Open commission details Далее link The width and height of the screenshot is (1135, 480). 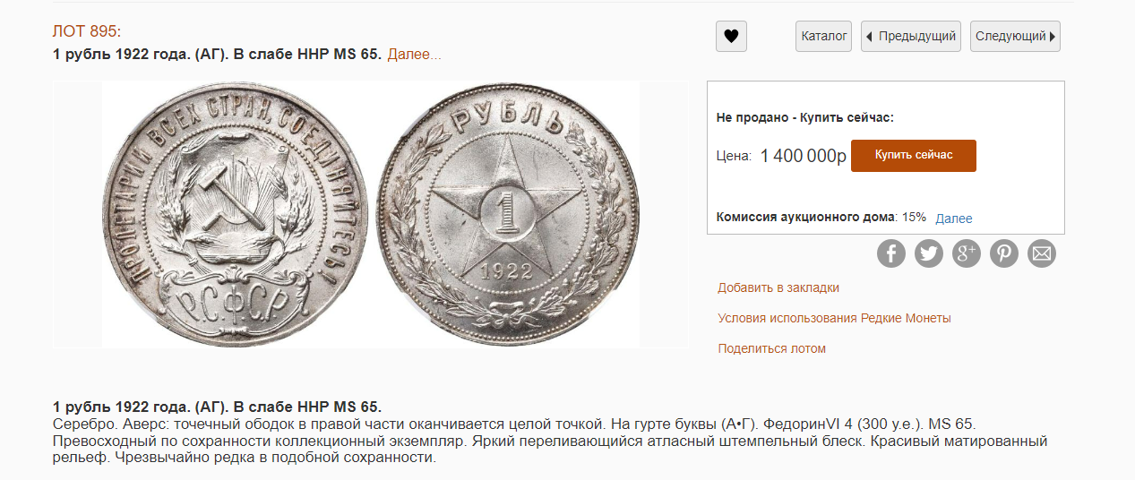953,219
